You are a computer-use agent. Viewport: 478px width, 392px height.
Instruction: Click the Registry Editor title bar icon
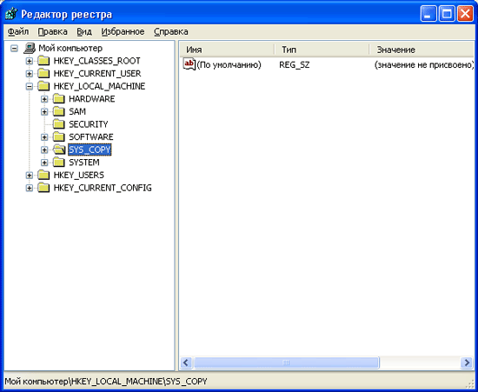(x=11, y=14)
